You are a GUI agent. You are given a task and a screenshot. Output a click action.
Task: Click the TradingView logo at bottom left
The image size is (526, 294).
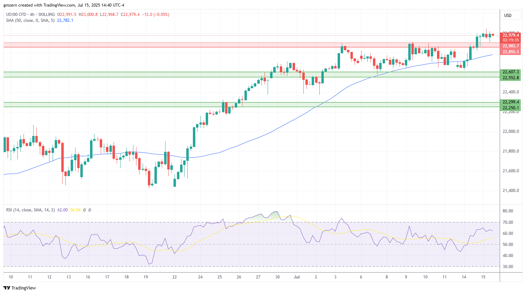pyautogui.click(x=20, y=288)
